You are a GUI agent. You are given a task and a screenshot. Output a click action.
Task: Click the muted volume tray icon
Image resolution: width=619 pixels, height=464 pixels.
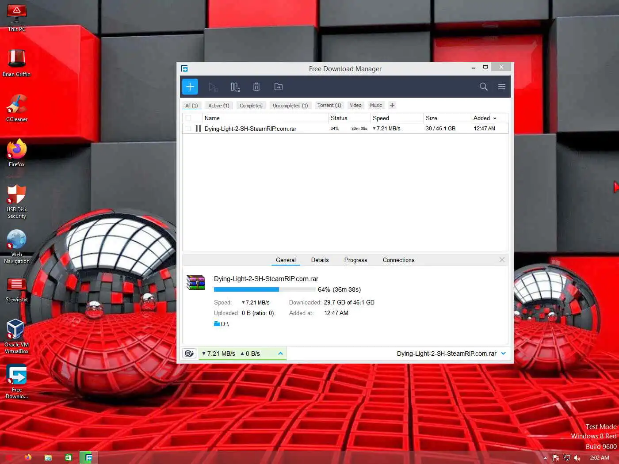(x=577, y=458)
